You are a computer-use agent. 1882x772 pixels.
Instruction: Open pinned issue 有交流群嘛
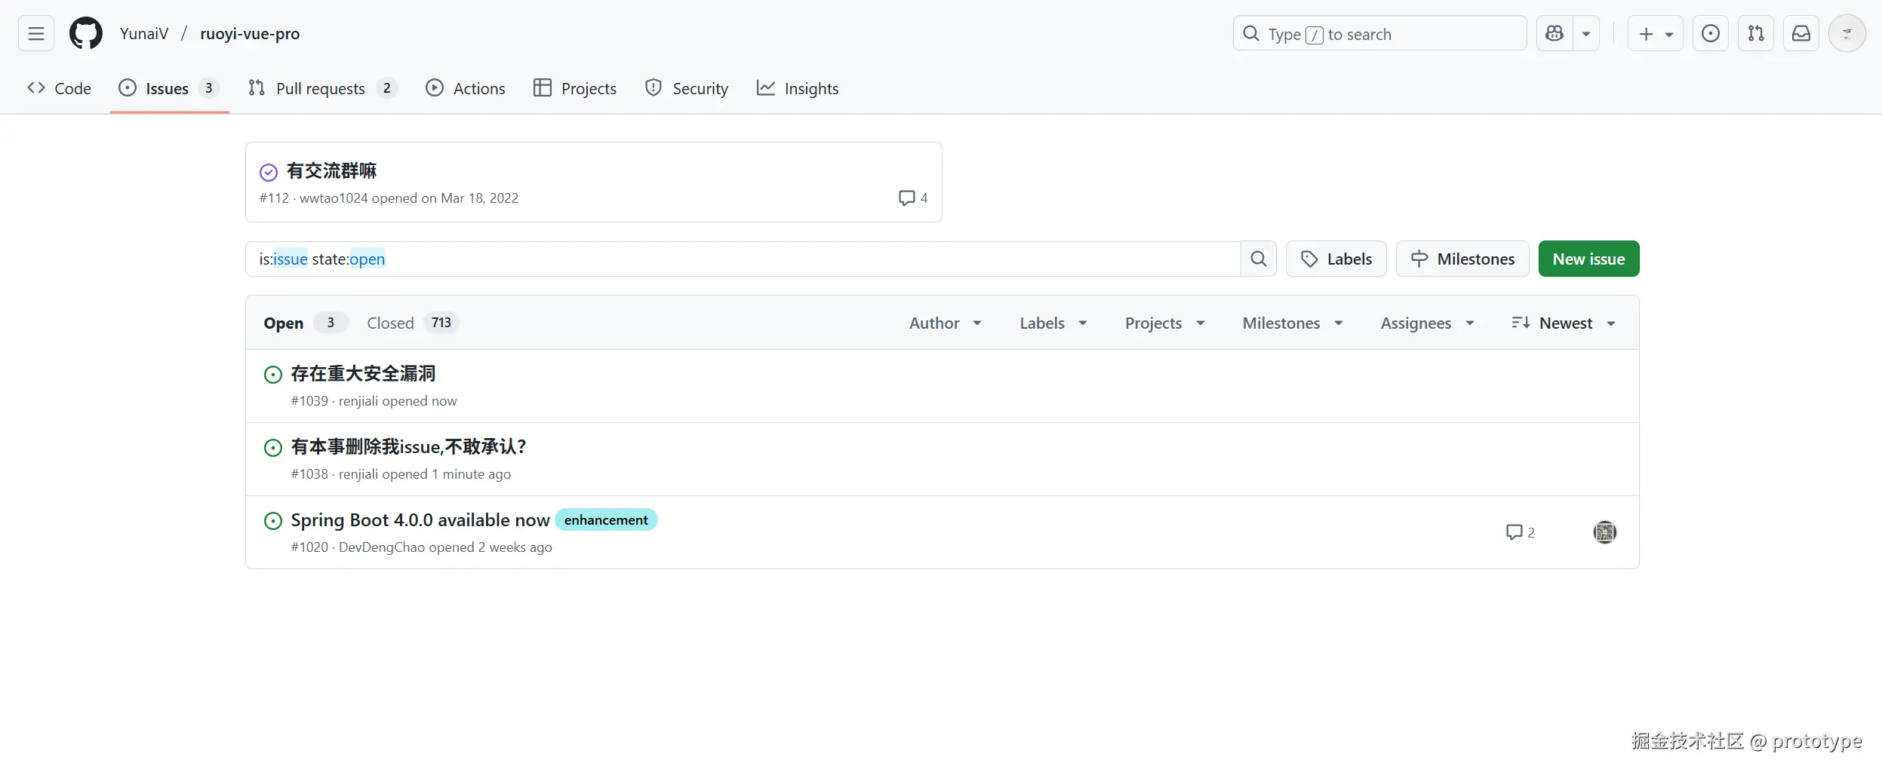[x=332, y=171]
